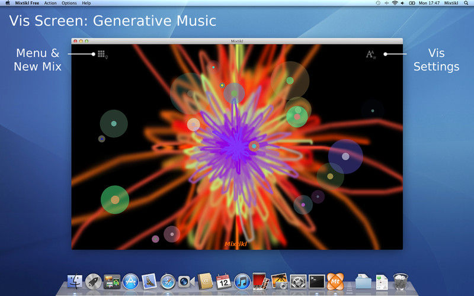Open the grid Menu & New Mix icon

(x=101, y=54)
